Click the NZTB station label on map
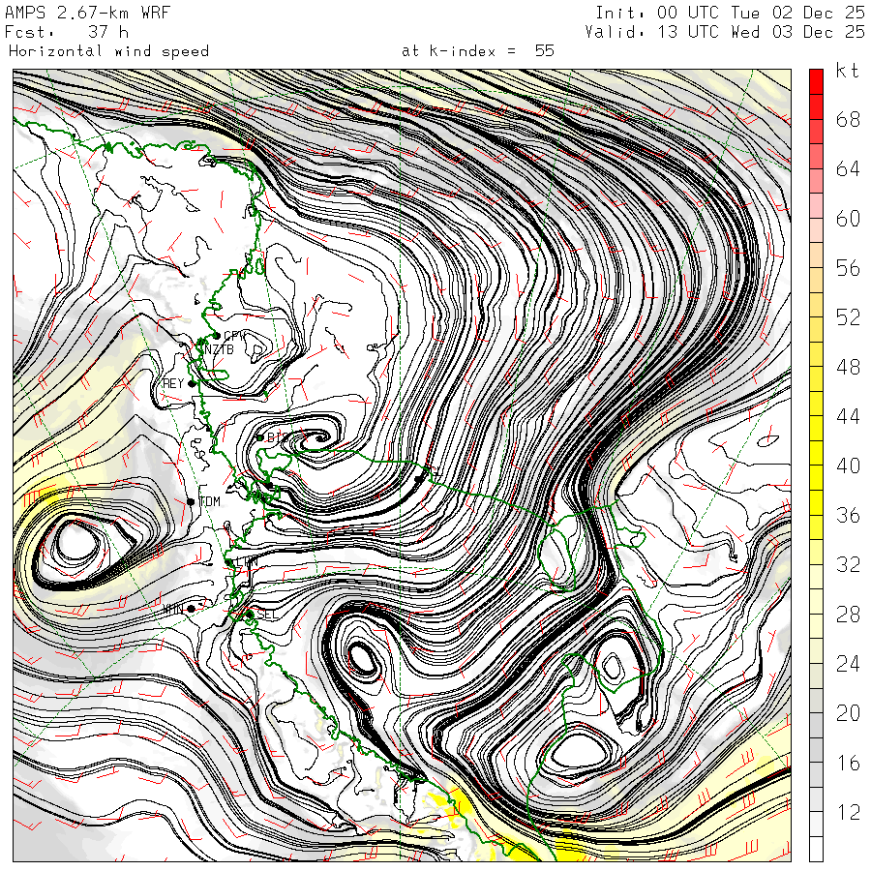This screenshot has height=871, width=871. tap(219, 349)
